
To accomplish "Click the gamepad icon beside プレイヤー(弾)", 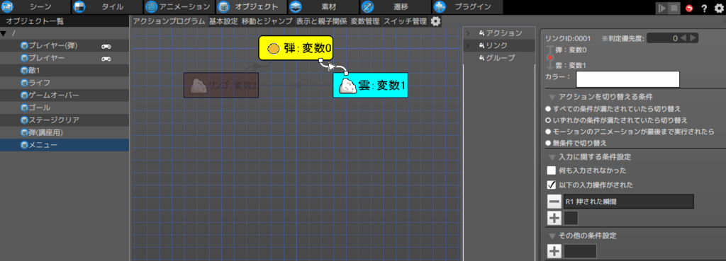I will tap(106, 46).
